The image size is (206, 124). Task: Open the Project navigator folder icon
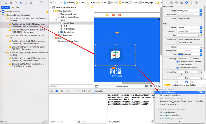point(6,3)
